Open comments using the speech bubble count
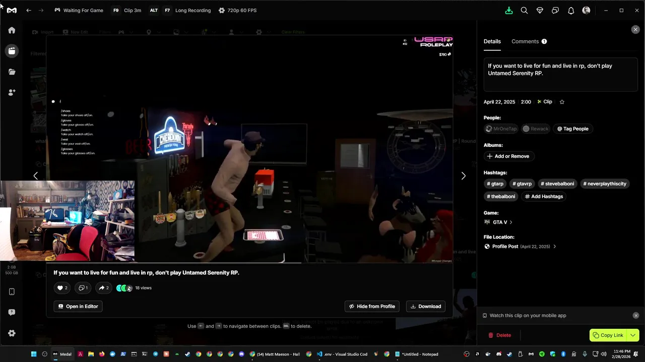The width and height of the screenshot is (645, 362). [83, 288]
